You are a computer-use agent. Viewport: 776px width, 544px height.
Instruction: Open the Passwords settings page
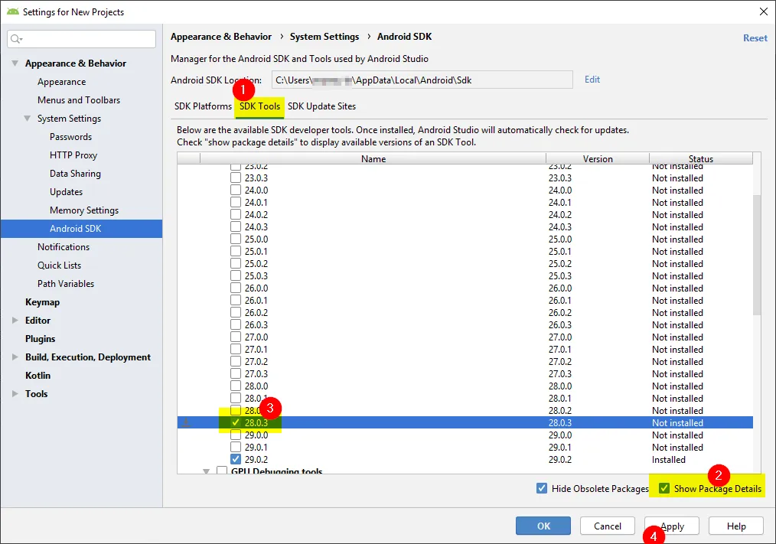point(70,137)
